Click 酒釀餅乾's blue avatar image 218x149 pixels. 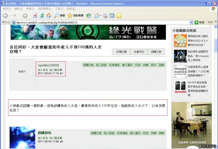point(22,137)
